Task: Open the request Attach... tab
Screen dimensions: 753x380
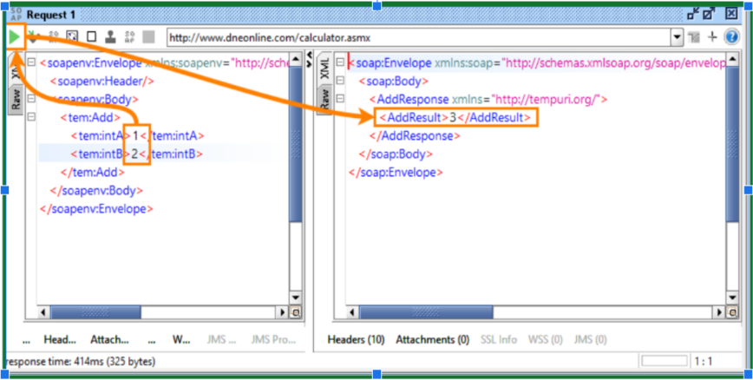Action: click(109, 339)
